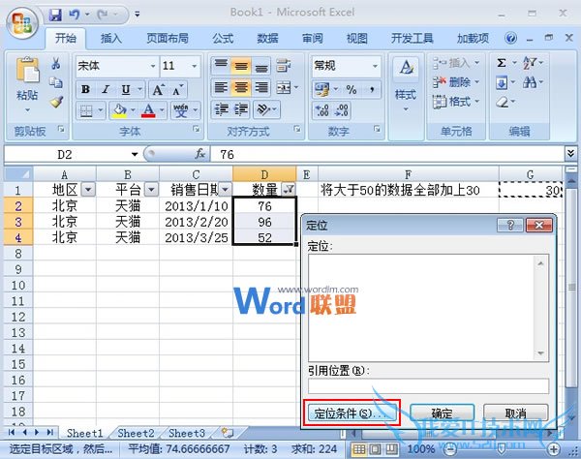Image resolution: width=581 pixels, height=459 pixels.
Task: Align text to bottom of cell
Action: coord(261,67)
